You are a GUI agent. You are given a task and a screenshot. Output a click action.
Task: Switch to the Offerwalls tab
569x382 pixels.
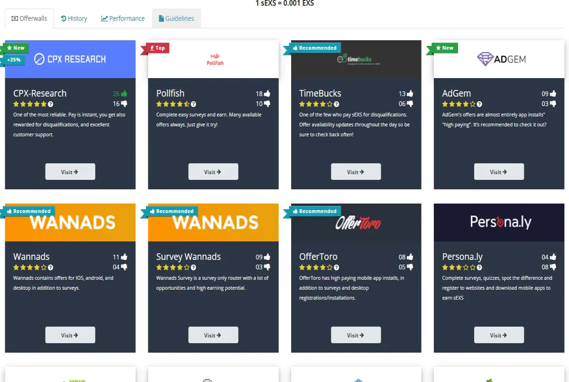point(29,18)
